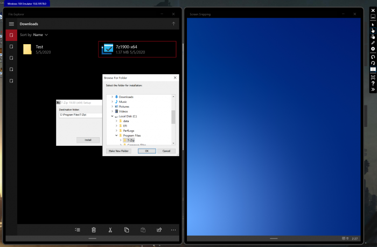Expand the Videos tree node

(x=112, y=111)
